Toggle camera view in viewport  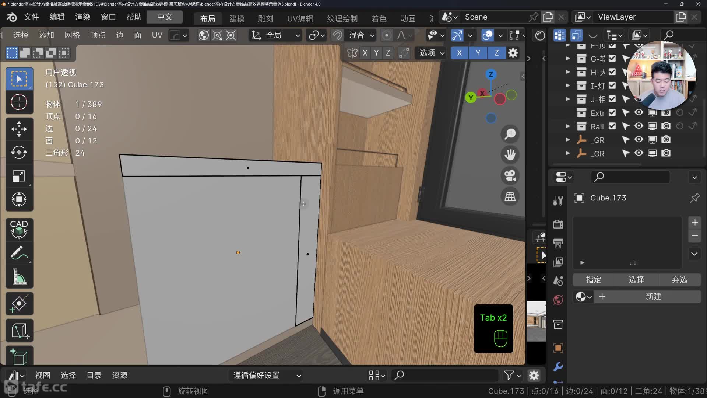pos(510,176)
